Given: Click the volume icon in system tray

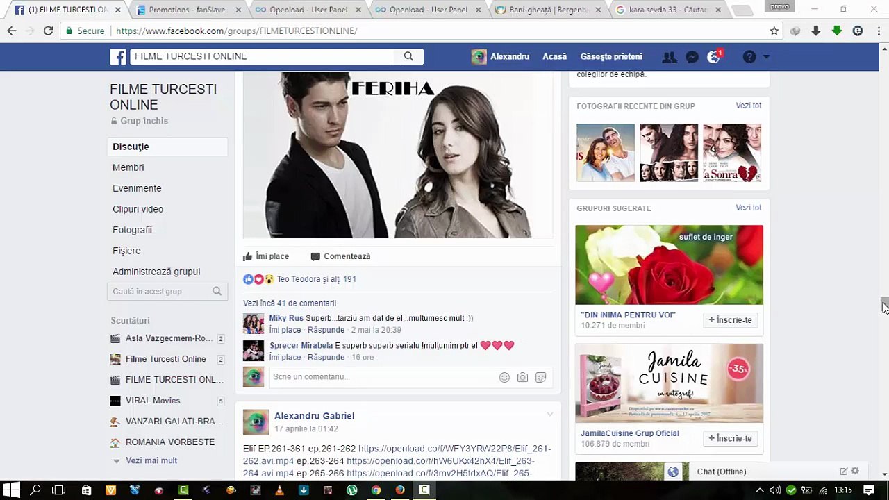Looking at the screenshot, I should tap(775, 490).
